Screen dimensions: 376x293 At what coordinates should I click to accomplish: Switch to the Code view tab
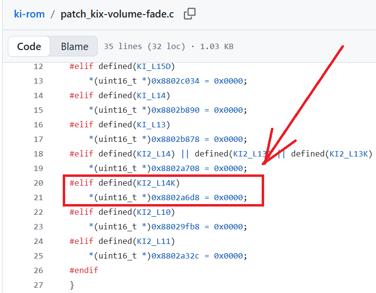coord(29,46)
